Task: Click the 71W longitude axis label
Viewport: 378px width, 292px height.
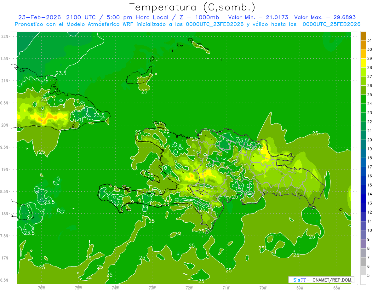Action: pyautogui.click(x=226, y=288)
